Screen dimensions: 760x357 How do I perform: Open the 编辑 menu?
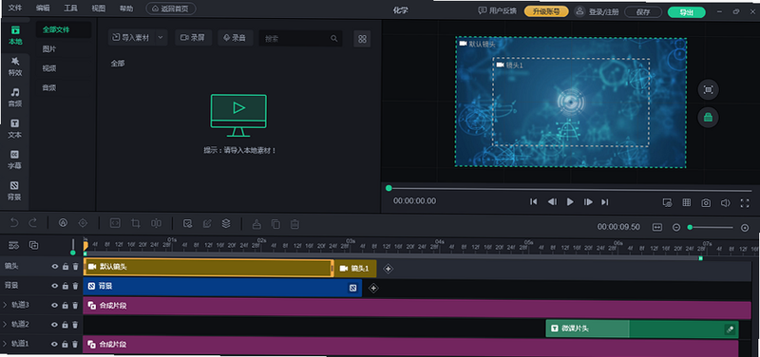[43, 9]
